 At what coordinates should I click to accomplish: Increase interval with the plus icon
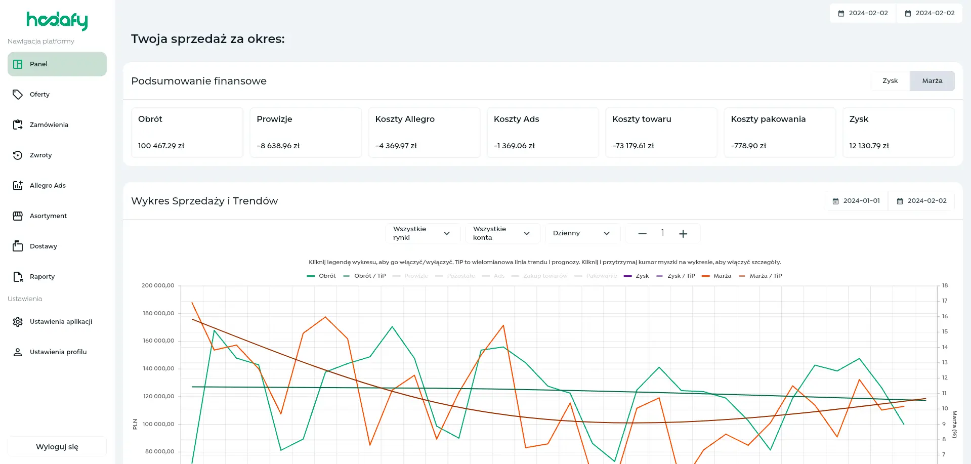[683, 233]
